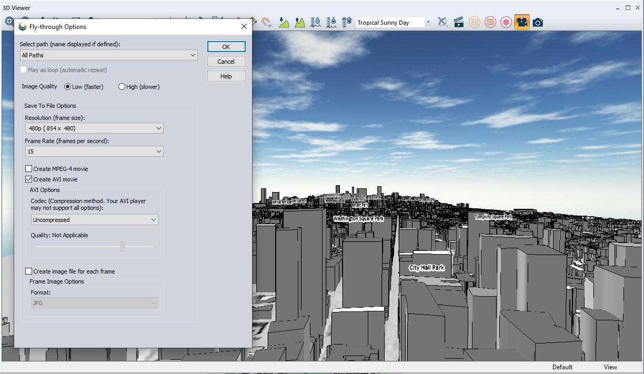Click the zoom in magnifier icon

pos(9,21)
